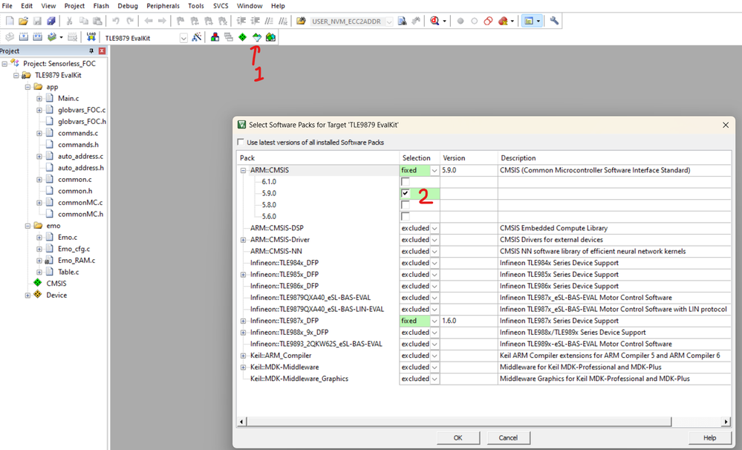This screenshot has height=450, width=742.
Task: Open the Flash menu
Action: 101,6
